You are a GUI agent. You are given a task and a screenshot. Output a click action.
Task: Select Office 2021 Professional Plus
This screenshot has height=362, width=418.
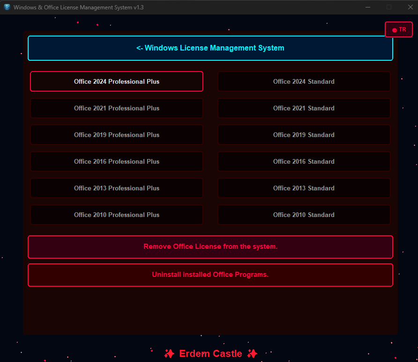point(117,108)
